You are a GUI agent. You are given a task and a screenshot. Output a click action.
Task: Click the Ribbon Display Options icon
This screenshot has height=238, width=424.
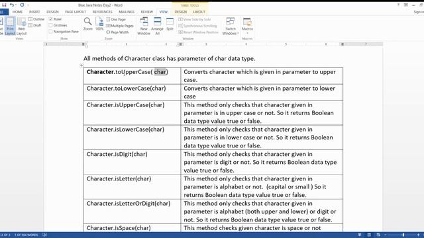[x=406, y=5]
